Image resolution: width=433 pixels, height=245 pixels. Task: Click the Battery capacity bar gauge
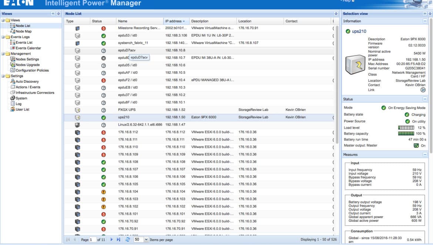tap(406, 133)
